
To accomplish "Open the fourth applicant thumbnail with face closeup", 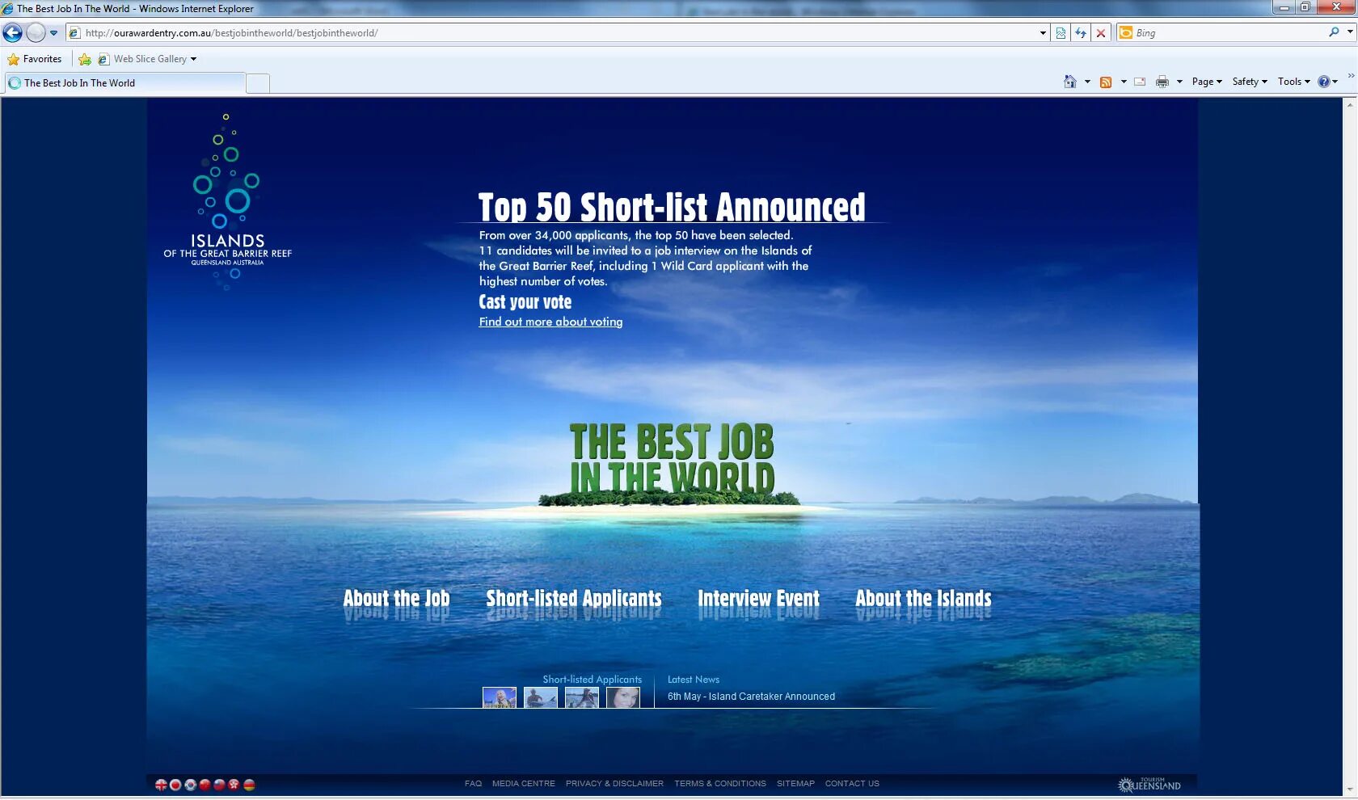I will pos(623,697).
